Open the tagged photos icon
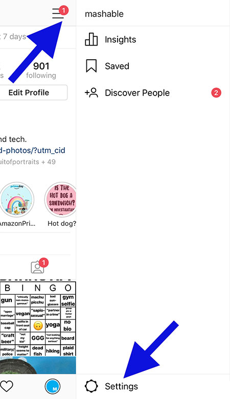 [x=37, y=267]
